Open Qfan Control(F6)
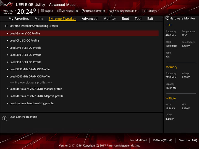199x149 pixels. 93,11
